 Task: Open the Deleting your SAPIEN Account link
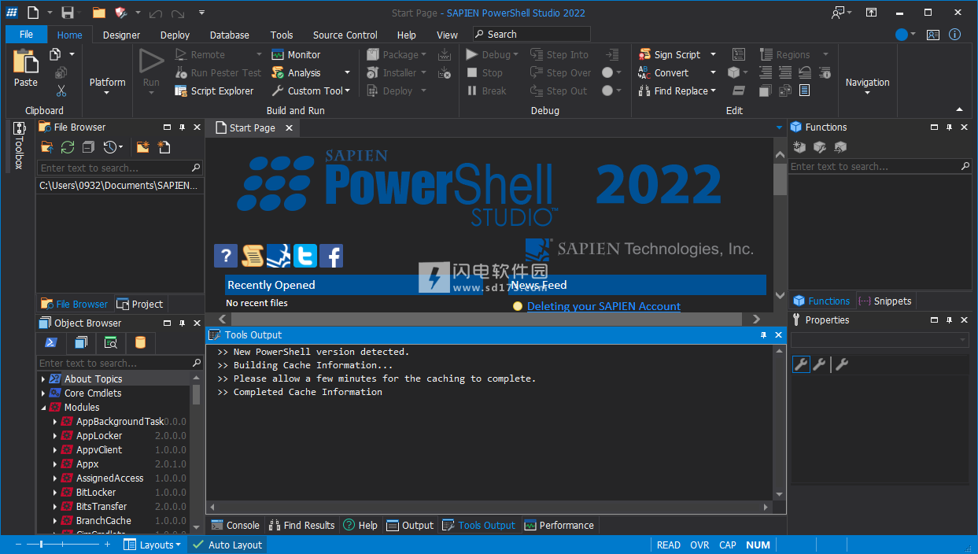tap(603, 306)
